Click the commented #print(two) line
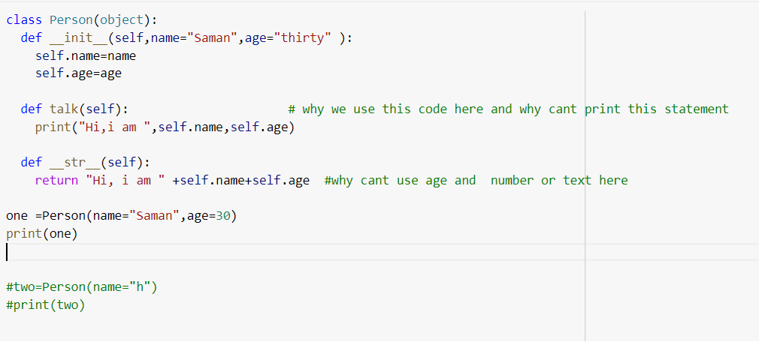The image size is (759, 345). click(x=46, y=305)
